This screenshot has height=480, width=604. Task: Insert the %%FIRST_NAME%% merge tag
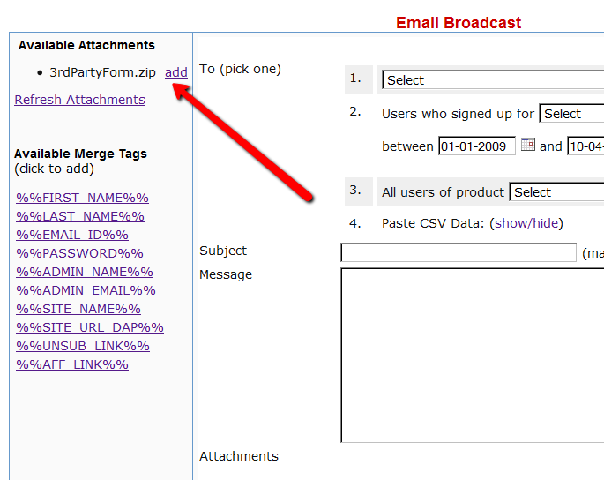(82, 198)
